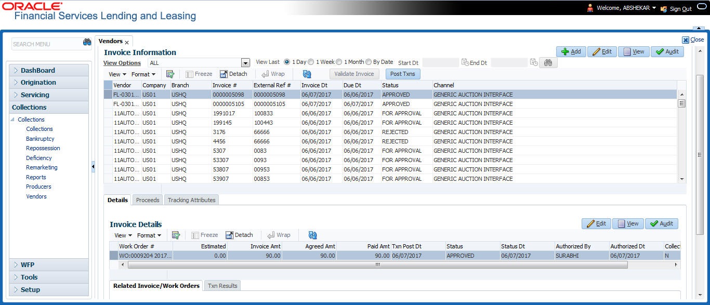Open the View Options ALL dropdown
This screenshot has width=710, height=305.
coord(245,63)
